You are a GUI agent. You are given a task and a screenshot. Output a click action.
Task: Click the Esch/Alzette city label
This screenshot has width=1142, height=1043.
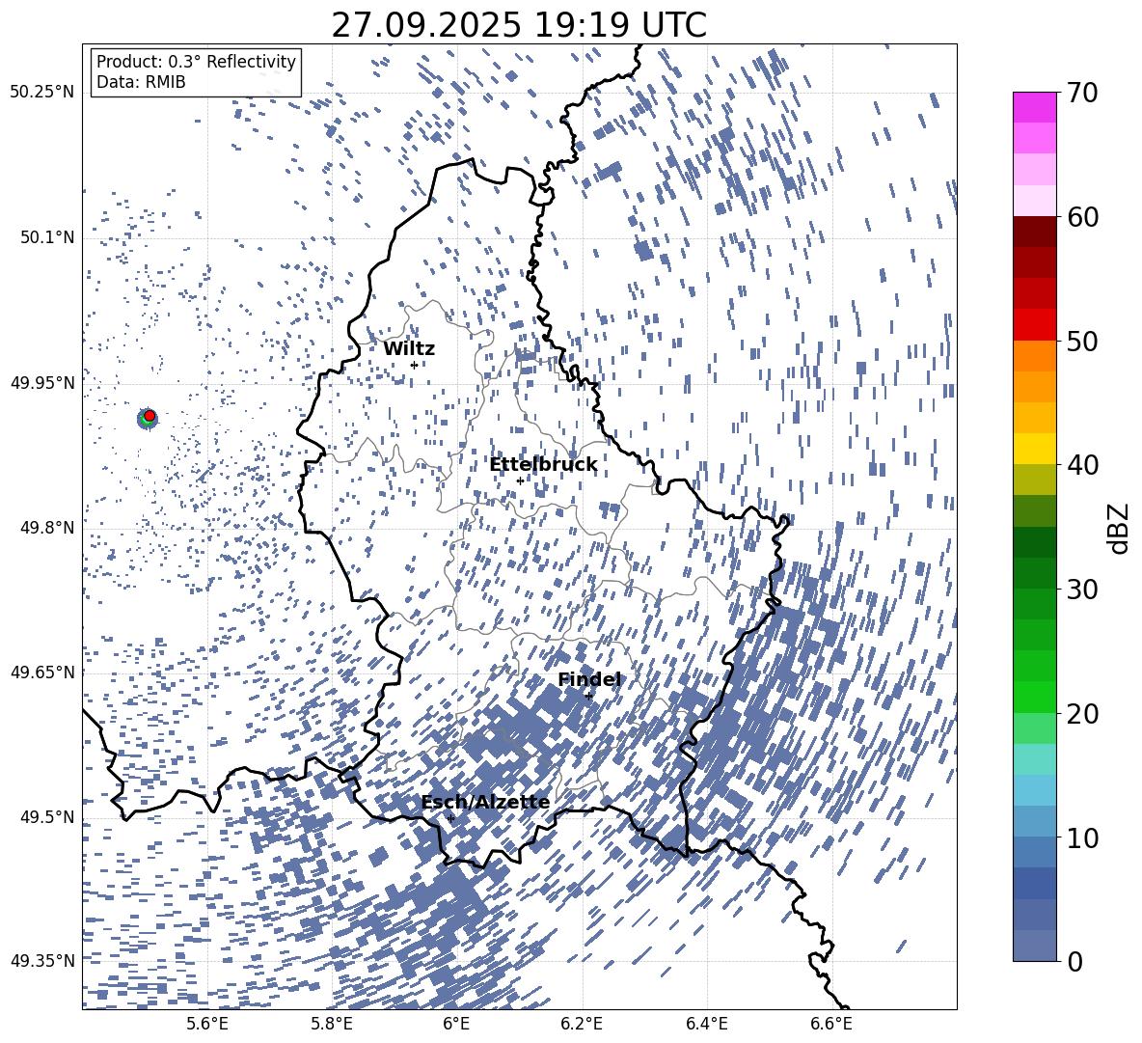485,803
